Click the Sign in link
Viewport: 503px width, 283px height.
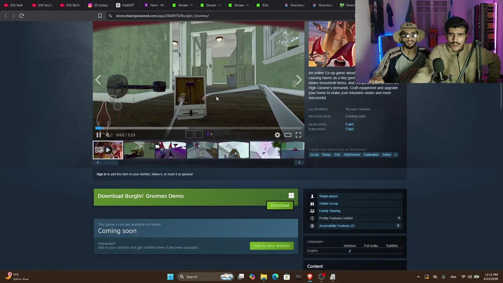(101, 174)
